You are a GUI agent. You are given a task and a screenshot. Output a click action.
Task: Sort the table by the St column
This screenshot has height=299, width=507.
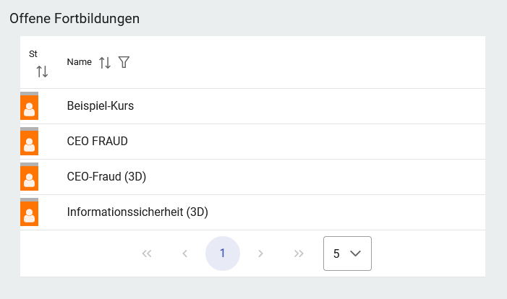tap(42, 71)
